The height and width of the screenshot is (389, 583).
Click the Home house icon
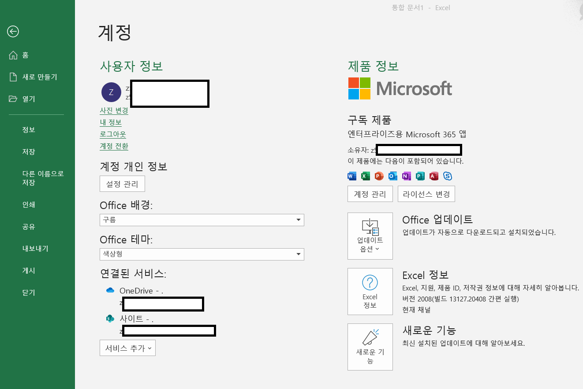(x=13, y=55)
